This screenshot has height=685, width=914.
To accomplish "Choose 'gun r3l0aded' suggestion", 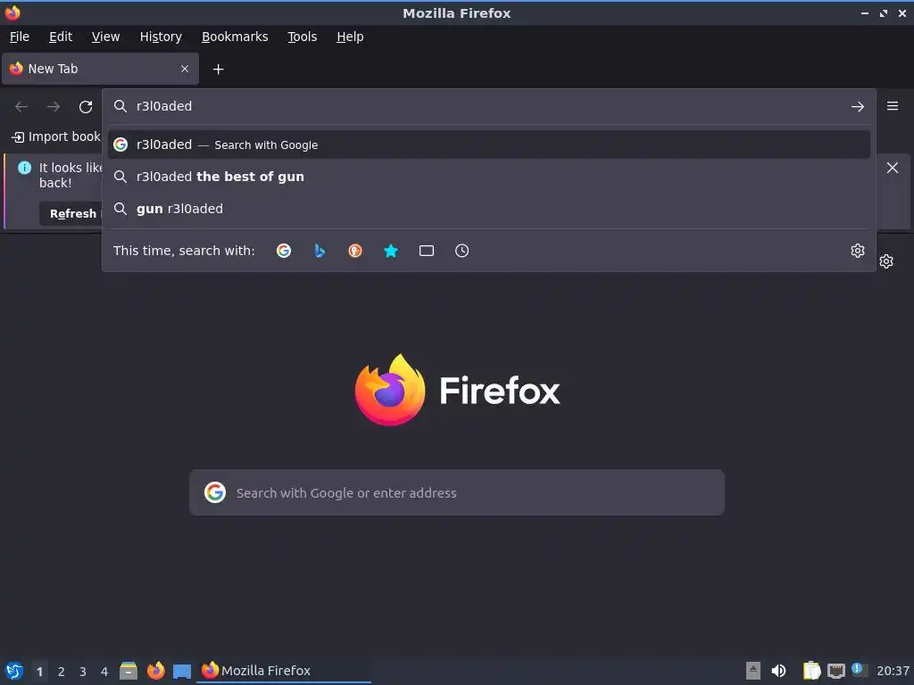I will (x=488, y=209).
